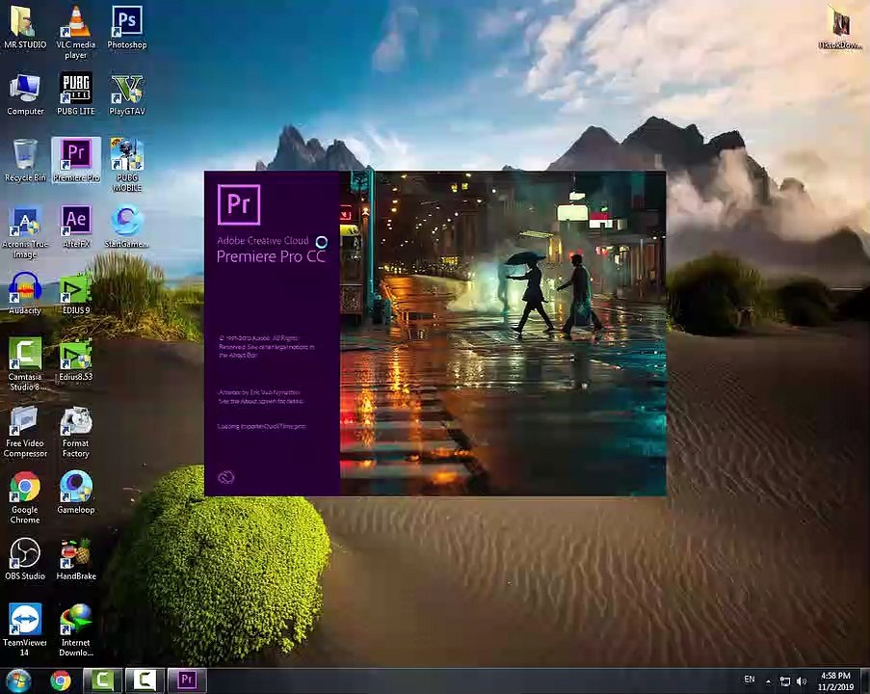This screenshot has width=870, height=694.
Task: Click the splash screen street artwork
Action: coord(503,334)
